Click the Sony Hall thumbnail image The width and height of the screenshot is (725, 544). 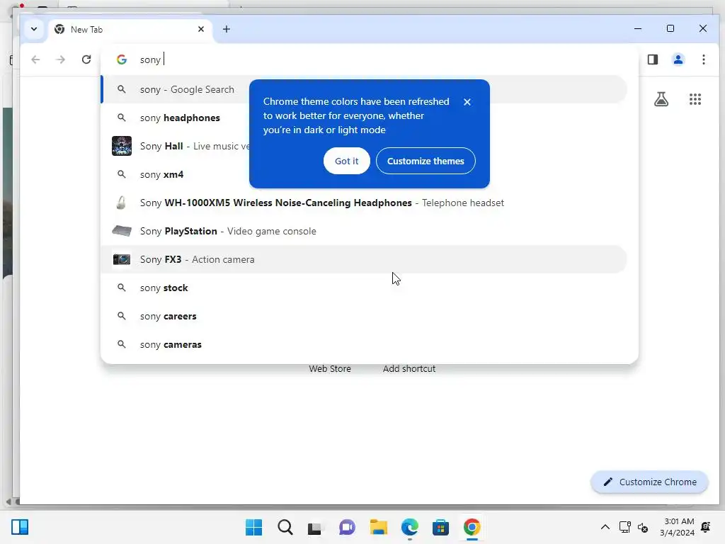coord(122,146)
